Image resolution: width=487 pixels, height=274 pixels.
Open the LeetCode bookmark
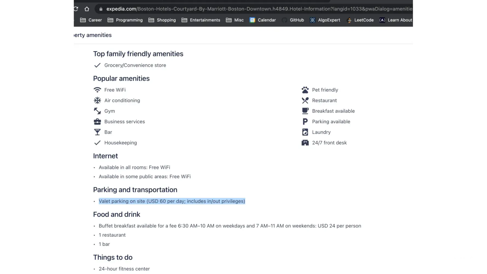point(360,20)
